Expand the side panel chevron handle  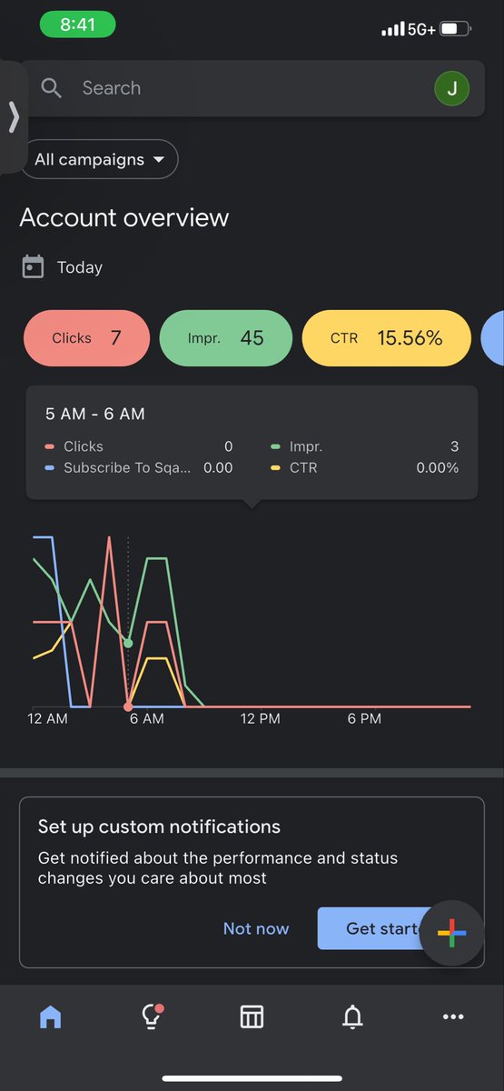click(x=14, y=116)
